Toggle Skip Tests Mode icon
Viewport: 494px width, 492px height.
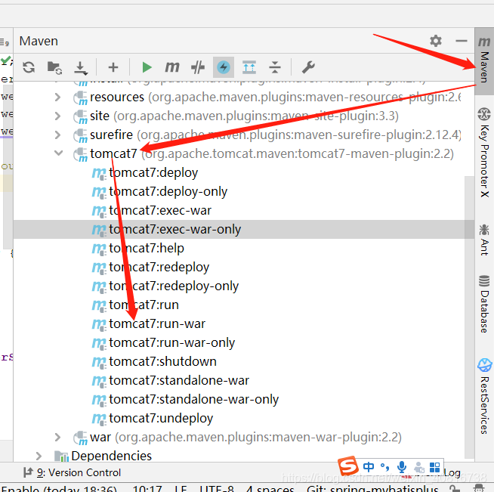(198, 67)
